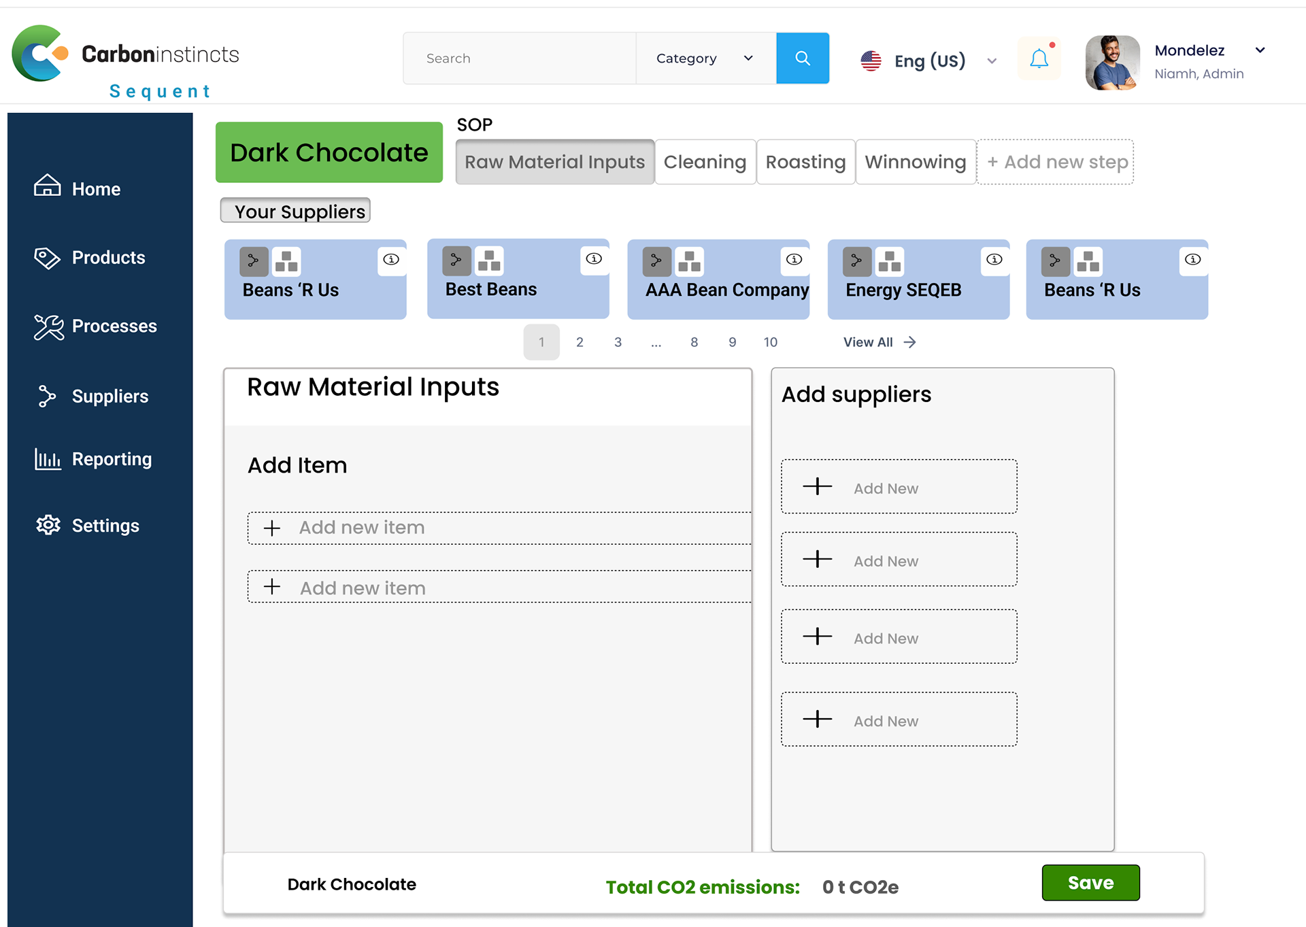Click the Carboninstincts logo

126,54
